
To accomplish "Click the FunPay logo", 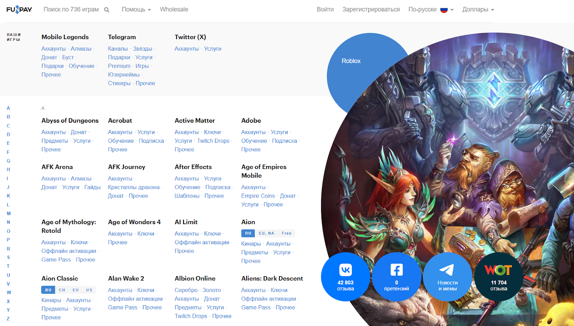I will [x=19, y=9].
